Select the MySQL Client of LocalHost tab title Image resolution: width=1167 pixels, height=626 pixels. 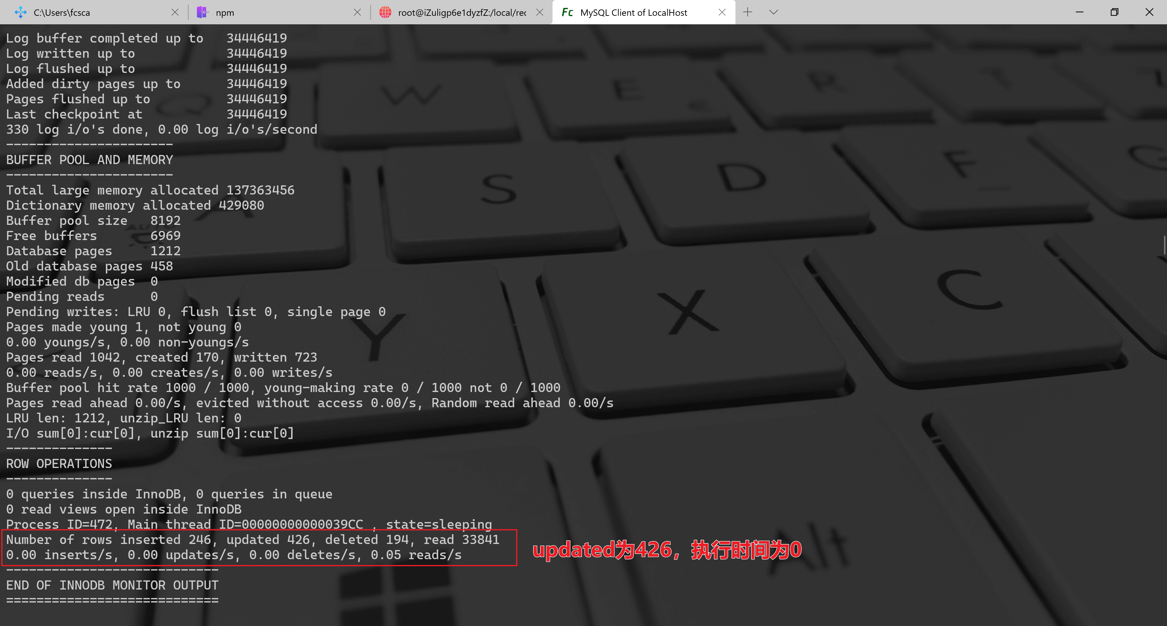(633, 12)
